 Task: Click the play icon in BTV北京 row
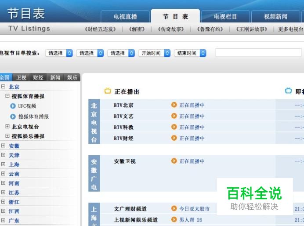(174, 105)
